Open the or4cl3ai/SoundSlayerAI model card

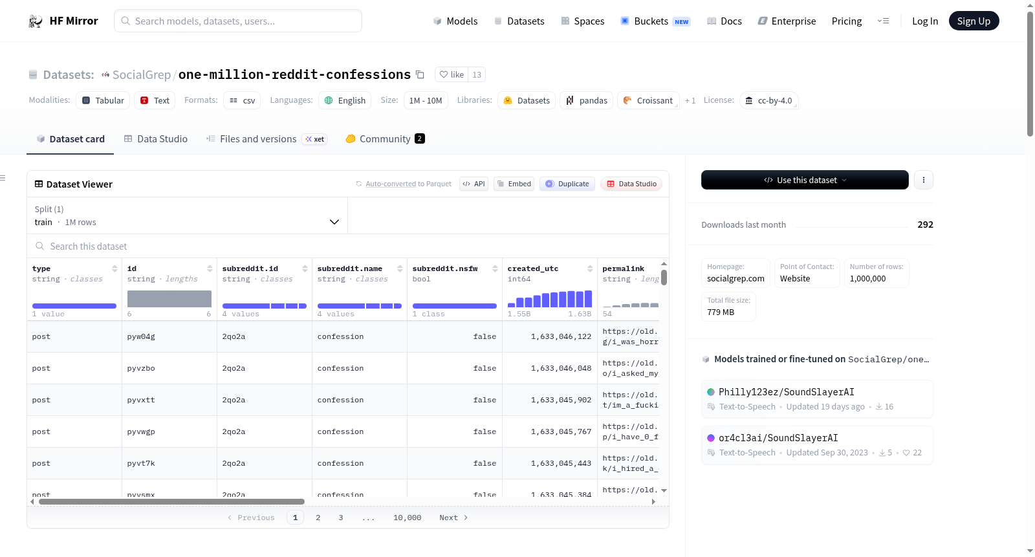click(x=817, y=445)
